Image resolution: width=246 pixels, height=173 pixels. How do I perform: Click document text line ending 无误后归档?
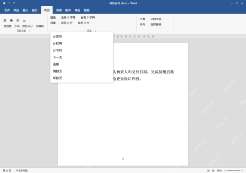127,79
